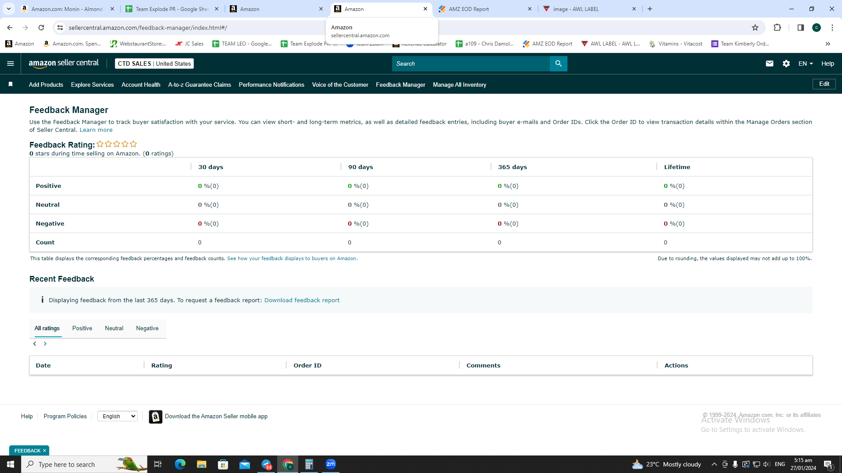Open A-to-z Guarantee Claims
842x473 pixels.
tap(200, 85)
